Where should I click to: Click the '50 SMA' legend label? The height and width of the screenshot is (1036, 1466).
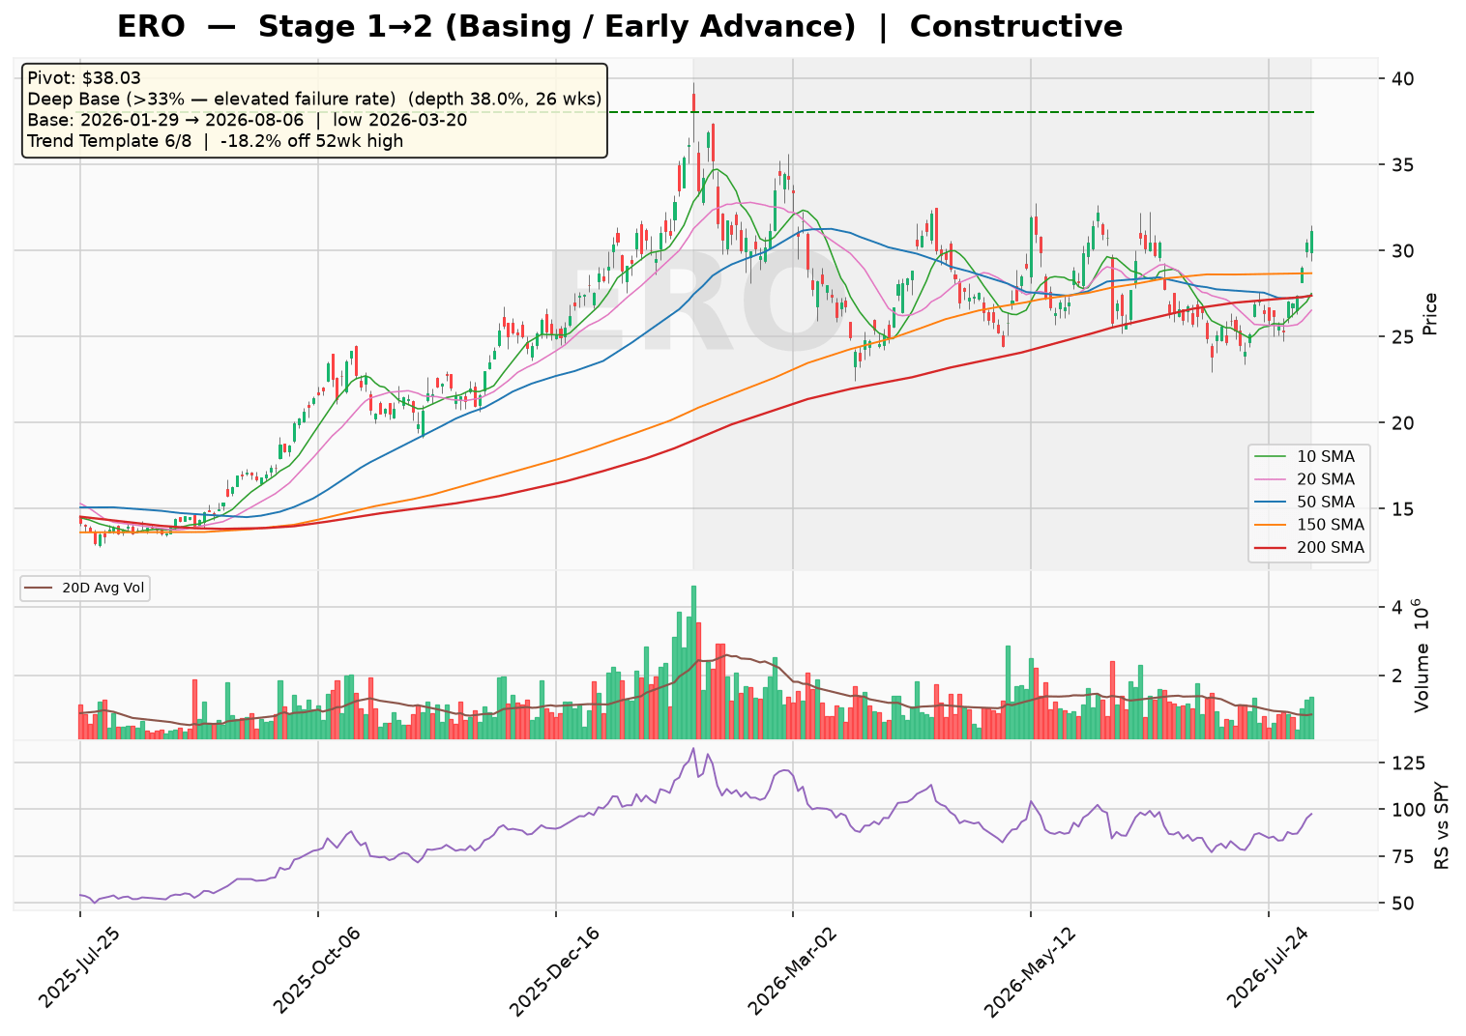point(1326,503)
